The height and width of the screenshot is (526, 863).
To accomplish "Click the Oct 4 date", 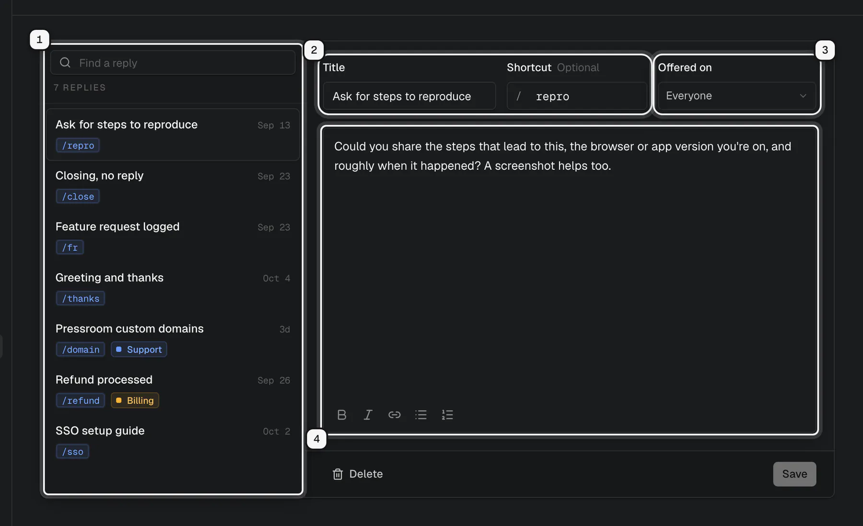I will click(277, 279).
